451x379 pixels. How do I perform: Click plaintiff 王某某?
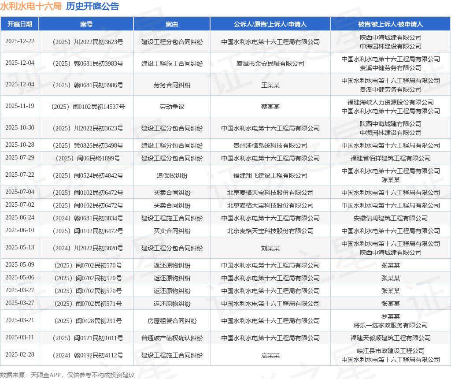[270, 85]
